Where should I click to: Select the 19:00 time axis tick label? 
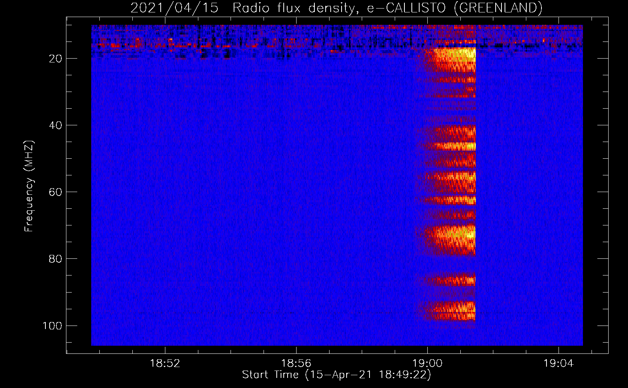[x=427, y=363]
